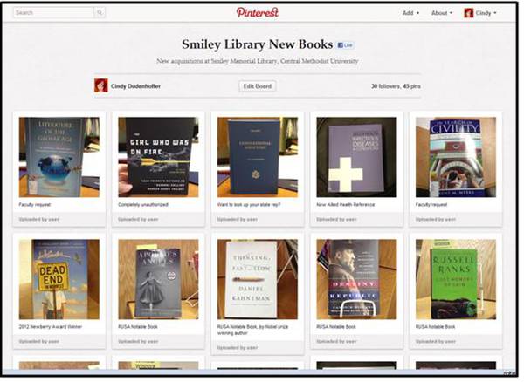Click Cindy's profile picture in header
The height and width of the screenshot is (382, 524).
469,13
